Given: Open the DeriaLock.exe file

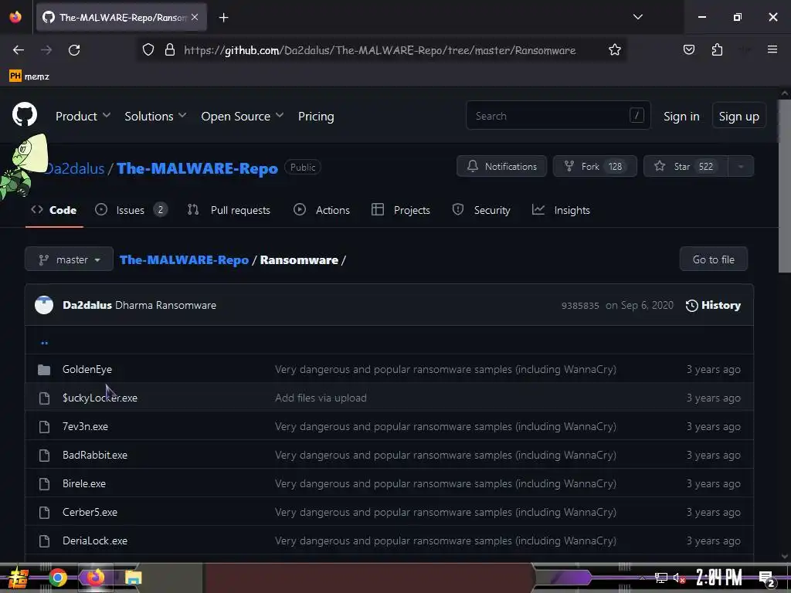Looking at the screenshot, I should pos(95,540).
